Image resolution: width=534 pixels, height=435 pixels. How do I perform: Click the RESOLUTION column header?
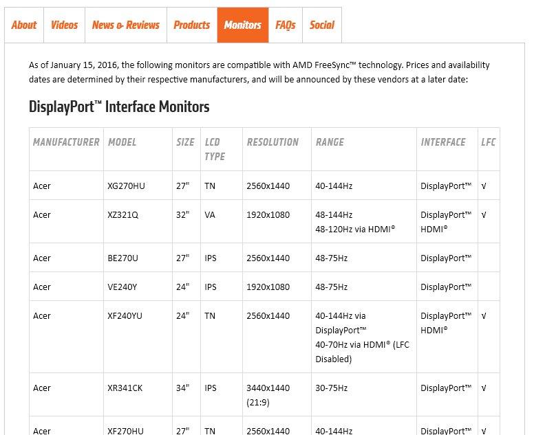coord(273,142)
